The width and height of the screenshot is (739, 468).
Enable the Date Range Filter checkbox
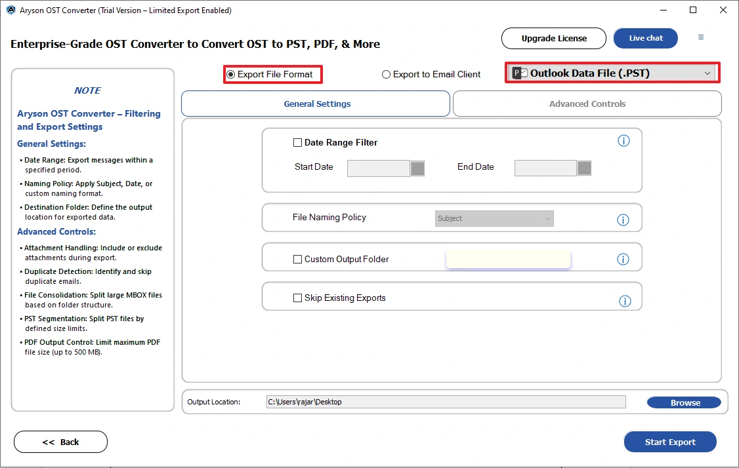pos(297,143)
